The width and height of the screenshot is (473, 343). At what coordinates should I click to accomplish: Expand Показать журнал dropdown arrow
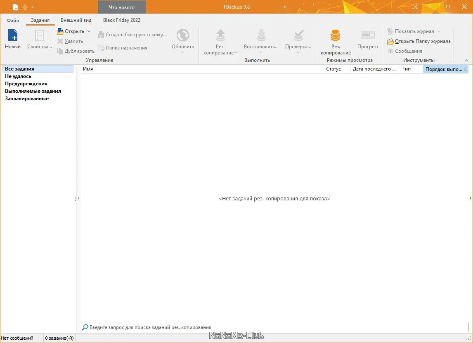439,31
